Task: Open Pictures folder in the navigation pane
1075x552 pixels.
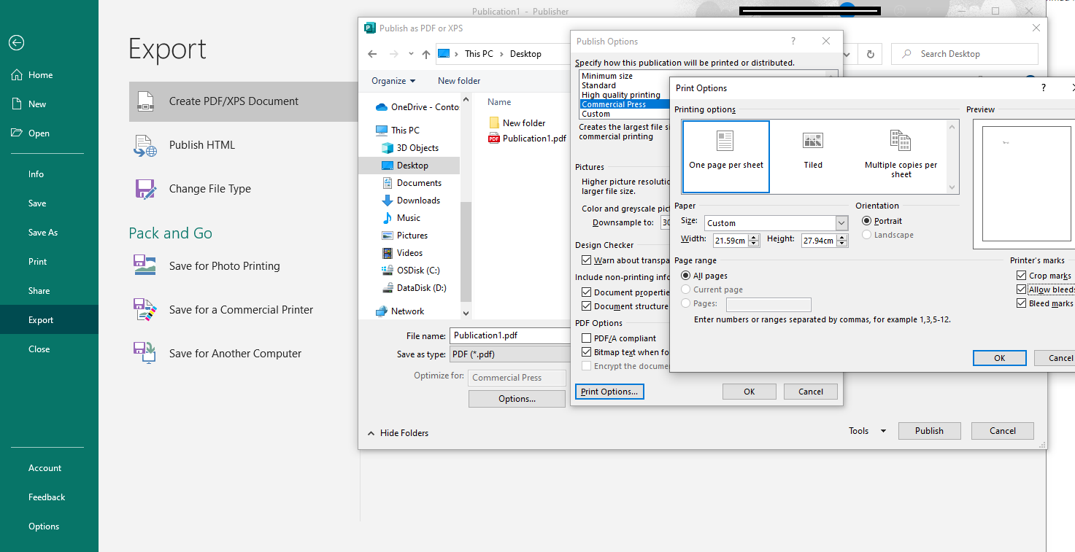Action: [404, 236]
